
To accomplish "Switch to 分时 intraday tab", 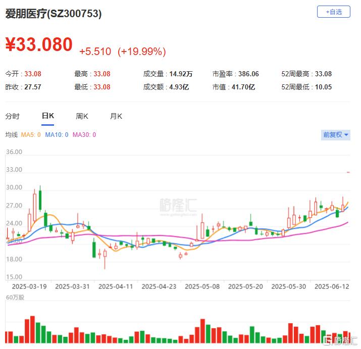I will 13,116.
